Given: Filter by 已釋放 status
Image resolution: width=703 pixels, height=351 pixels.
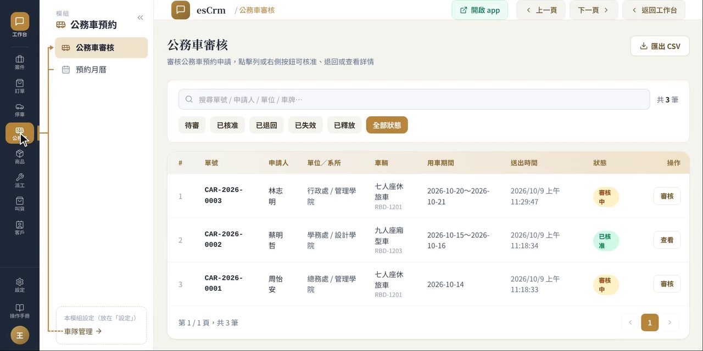Looking at the screenshot, I should tap(344, 125).
